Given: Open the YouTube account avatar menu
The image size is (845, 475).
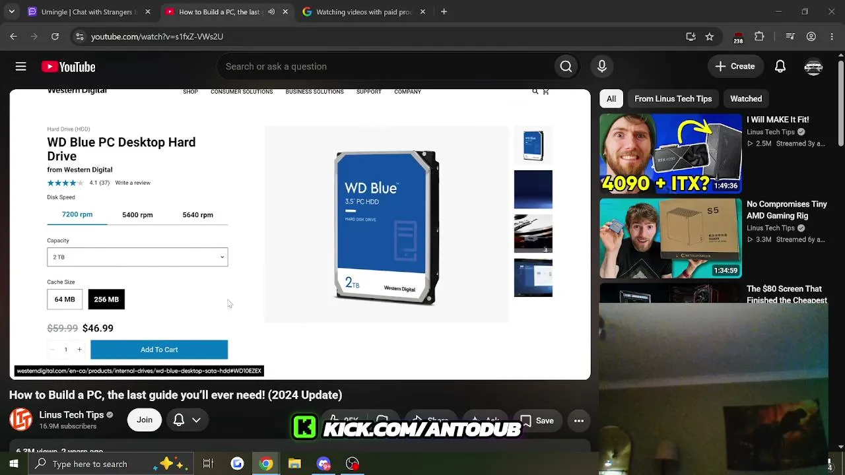Looking at the screenshot, I should [813, 67].
